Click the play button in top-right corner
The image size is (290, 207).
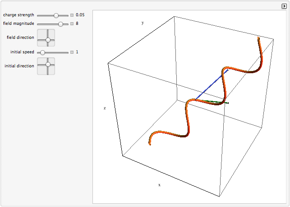tap(284, 6)
